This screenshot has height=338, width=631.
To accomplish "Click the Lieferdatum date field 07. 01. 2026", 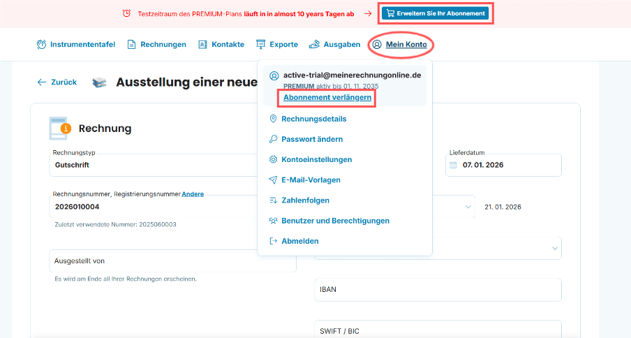I will 503,165.
